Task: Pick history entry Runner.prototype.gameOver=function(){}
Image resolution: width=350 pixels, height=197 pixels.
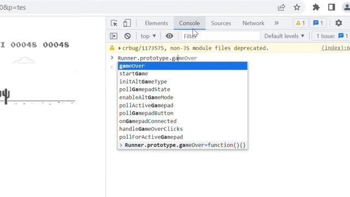Action: pos(183,145)
